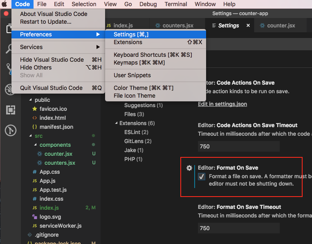This screenshot has height=244, width=312.
Task: Choose Settings from the Preferences submenu
Action: click(x=155, y=34)
